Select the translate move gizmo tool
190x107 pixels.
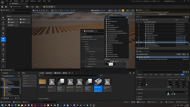39,11
